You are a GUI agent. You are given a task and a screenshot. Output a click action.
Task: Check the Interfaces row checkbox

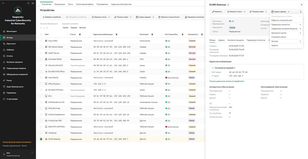pos(41,133)
